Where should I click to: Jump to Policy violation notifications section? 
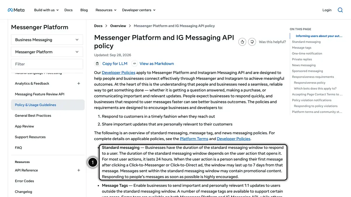[x=312, y=100]
